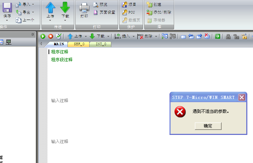The image size is (253, 163).
Task: Open the ribbon Upload dropdown arrow
Action: coord(50,20)
